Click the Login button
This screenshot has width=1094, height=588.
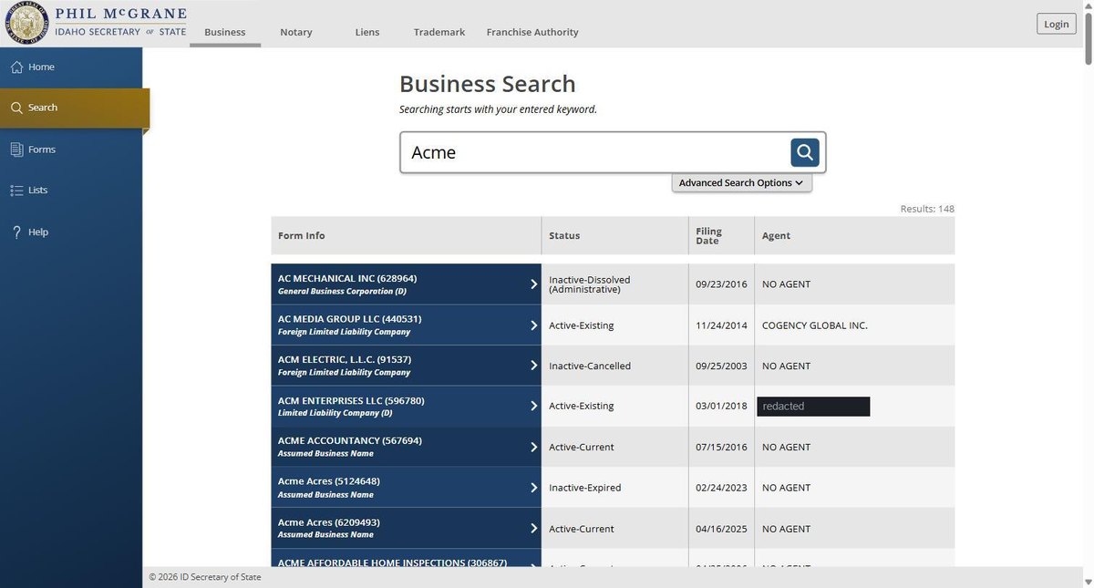click(x=1056, y=24)
